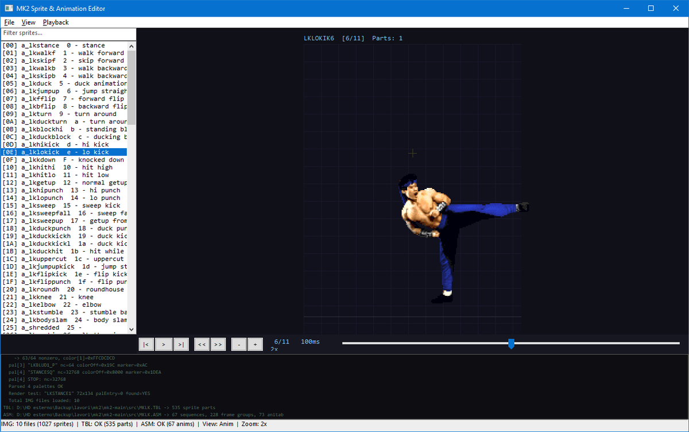
Task: Select a_lksweepfall entry [16]
Action: (x=64, y=213)
